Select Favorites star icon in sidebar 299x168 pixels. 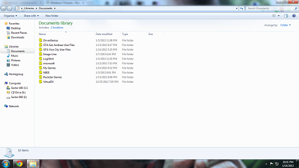tap(6, 24)
